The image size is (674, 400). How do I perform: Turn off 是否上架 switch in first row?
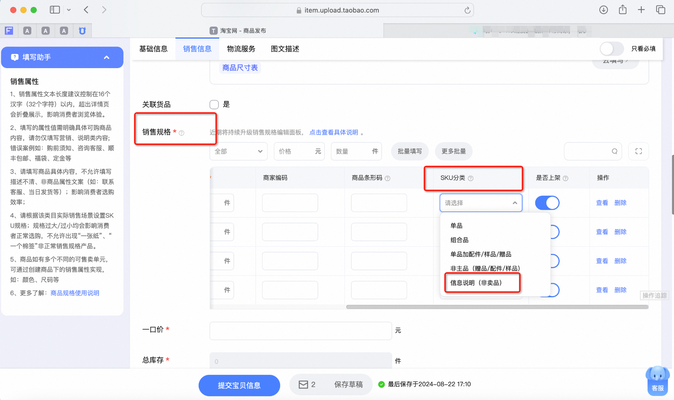[x=547, y=203]
